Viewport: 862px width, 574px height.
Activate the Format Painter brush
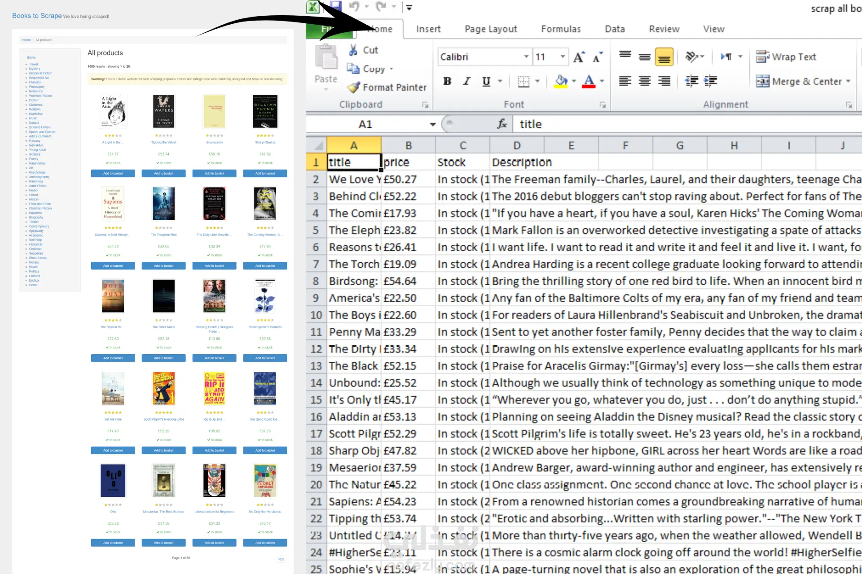click(387, 87)
